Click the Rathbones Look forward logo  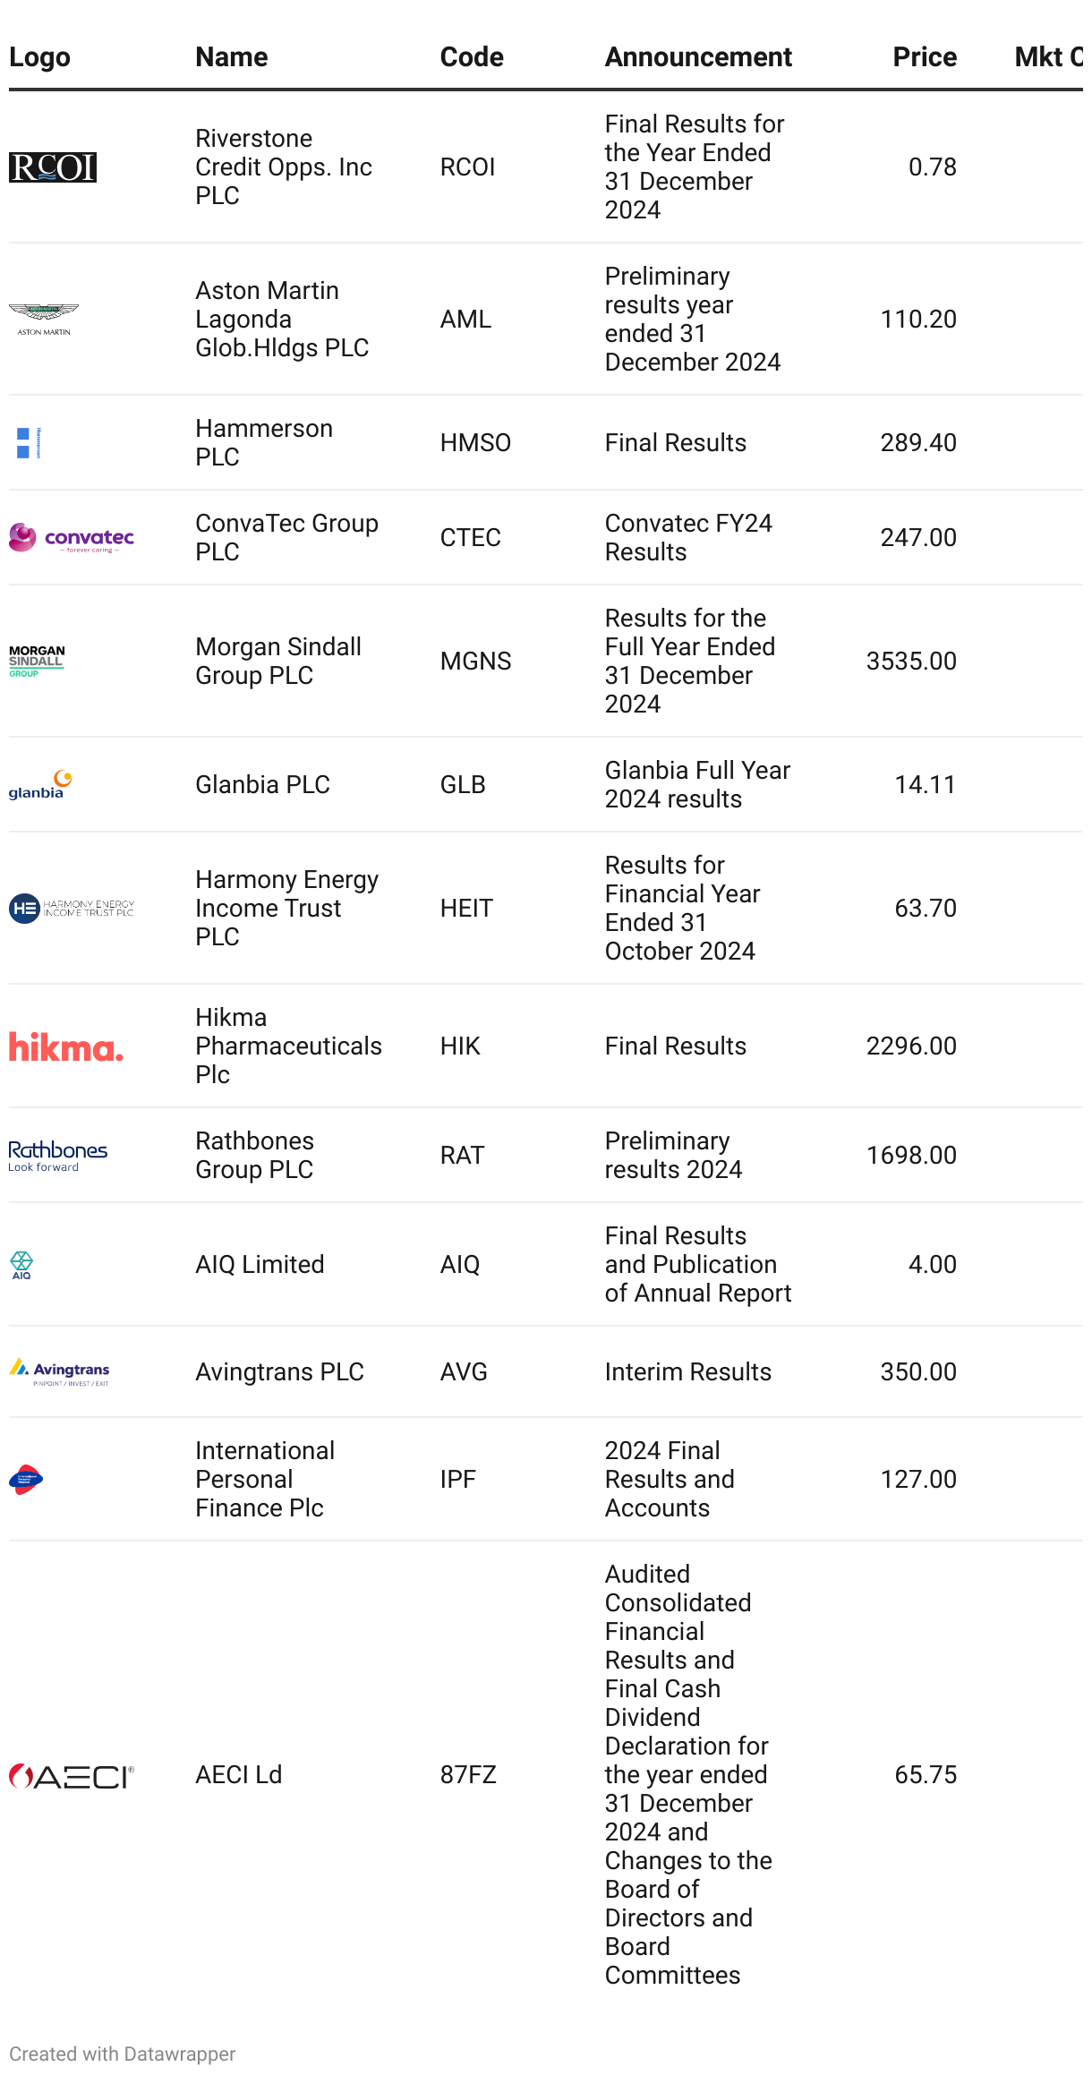click(x=58, y=1156)
